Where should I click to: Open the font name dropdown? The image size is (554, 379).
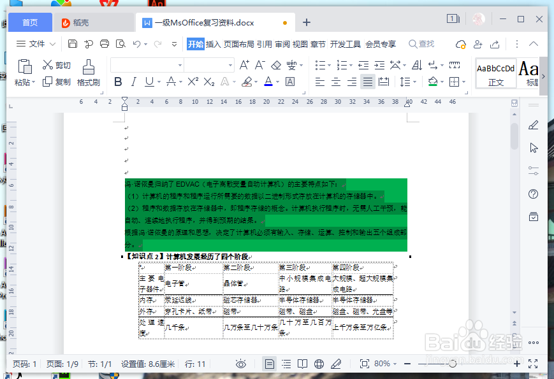click(x=180, y=65)
